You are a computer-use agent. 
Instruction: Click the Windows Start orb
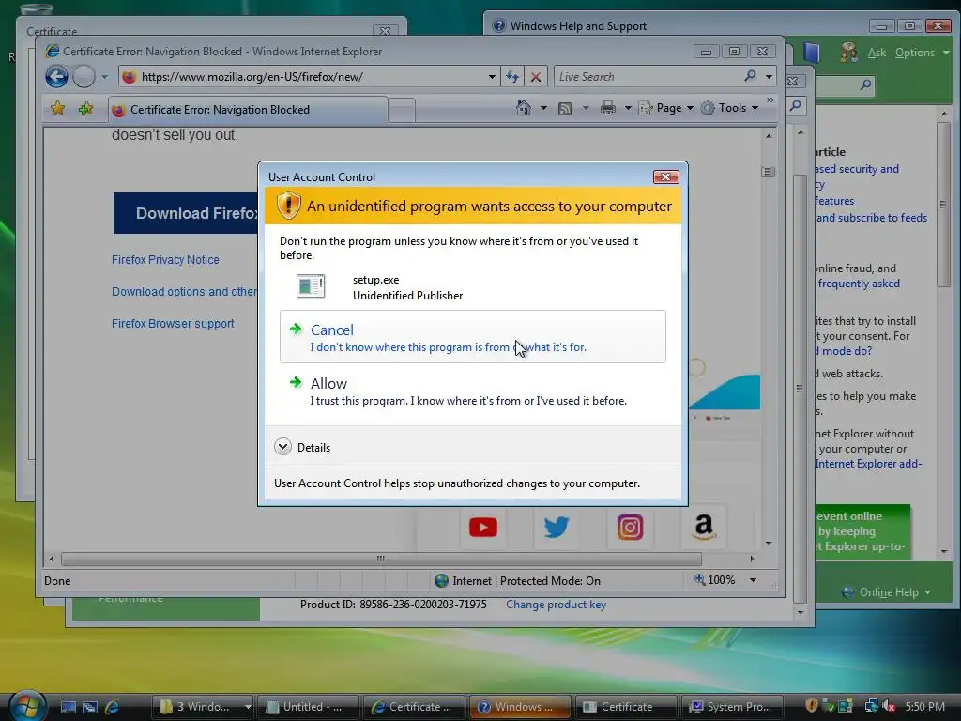point(27,706)
